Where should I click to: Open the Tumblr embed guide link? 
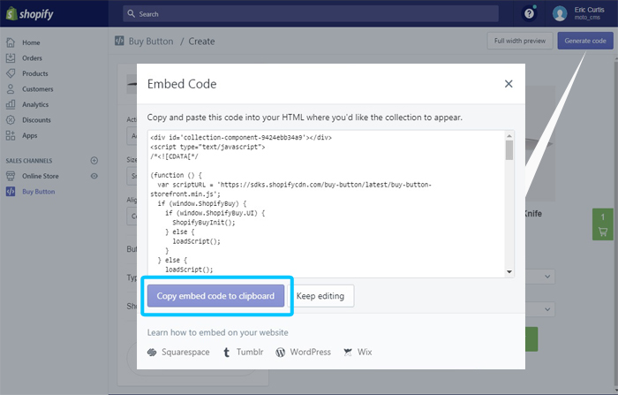(250, 352)
